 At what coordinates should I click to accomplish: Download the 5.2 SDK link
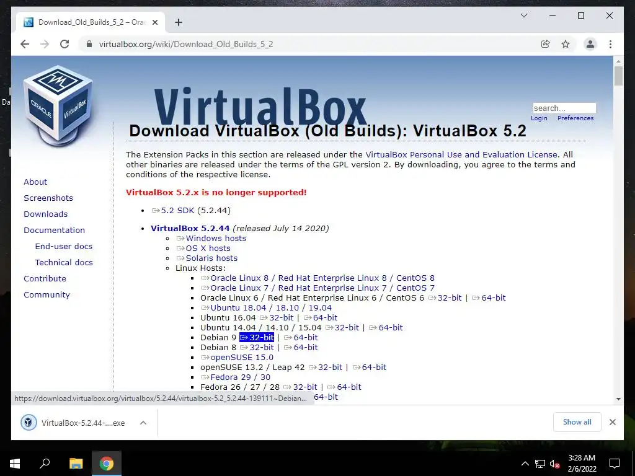click(173, 211)
